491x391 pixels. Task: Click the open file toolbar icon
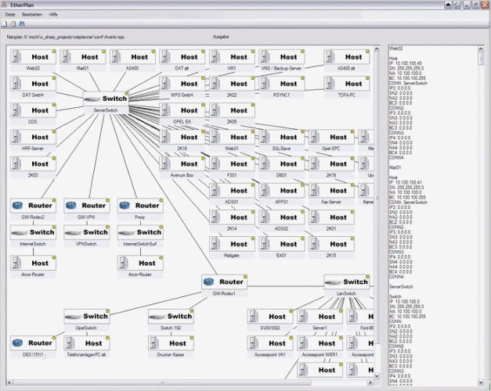13,23
